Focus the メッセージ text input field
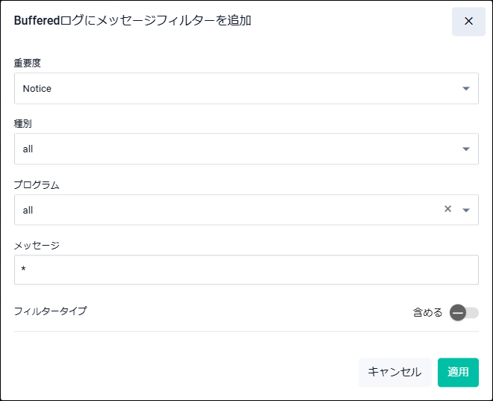493x401 pixels. point(246,270)
